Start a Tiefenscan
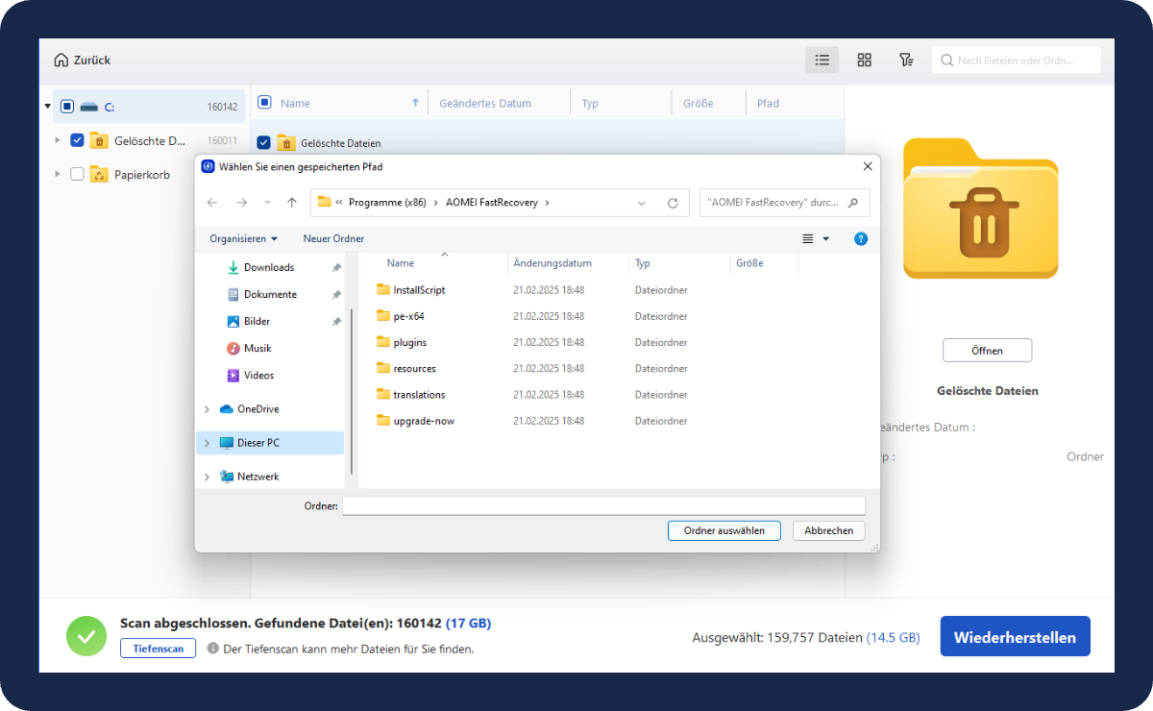The width and height of the screenshot is (1153, 711). [158, 649]
